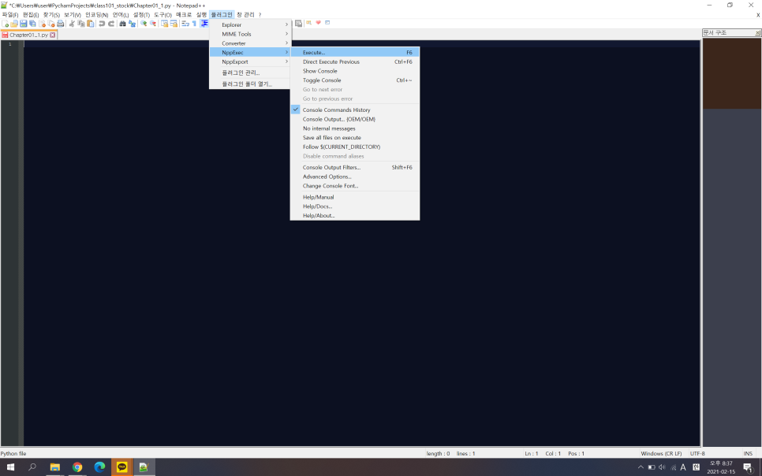
Task: Toggle synchronized horizontal scrolling icon
Action: [x=174, y=24]
